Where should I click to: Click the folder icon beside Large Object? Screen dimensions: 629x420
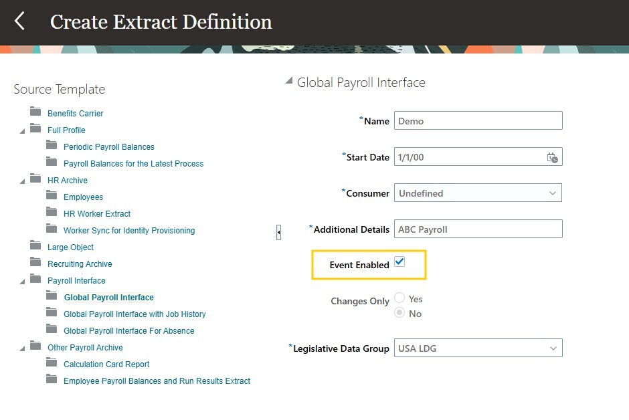(x=35, y=247)
